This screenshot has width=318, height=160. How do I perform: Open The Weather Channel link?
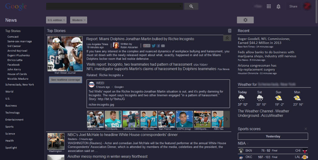[255, 111]
